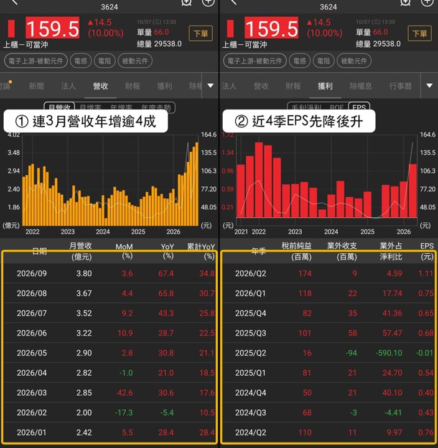The height and width of the screenshot is (448, 438).
Task: Open the 獲利 tab in right panel
Action: (325, 86)
